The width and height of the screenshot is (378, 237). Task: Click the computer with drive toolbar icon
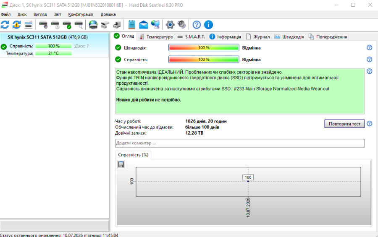[x=117, y=25]
